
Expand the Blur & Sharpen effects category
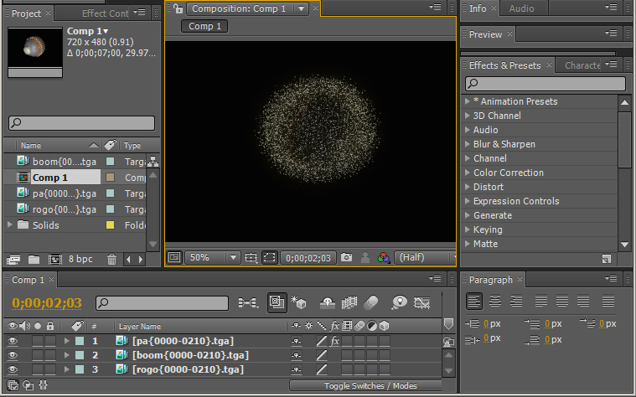pyautogui.click(x=468, y=144)
